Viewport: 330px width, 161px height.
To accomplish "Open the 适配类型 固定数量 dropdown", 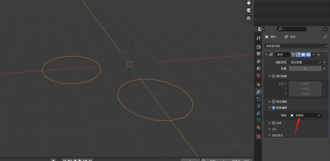I will coord(305,62).
